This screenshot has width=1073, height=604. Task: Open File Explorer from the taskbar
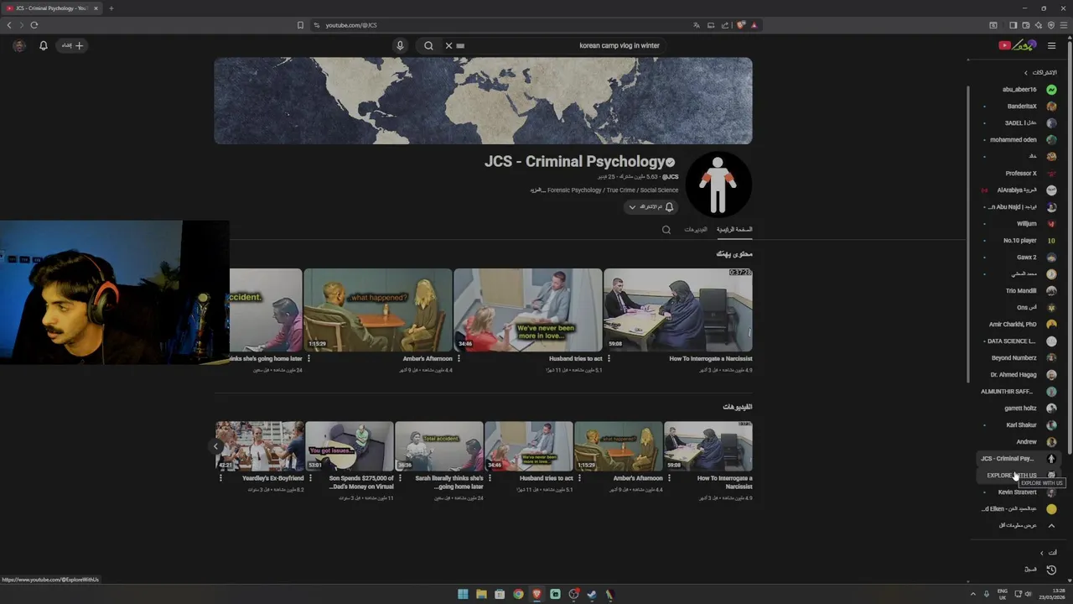coord(481,594)
